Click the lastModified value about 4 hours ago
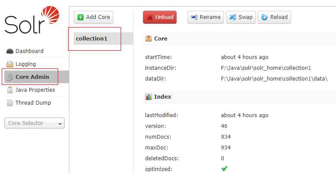 [245, 115]
